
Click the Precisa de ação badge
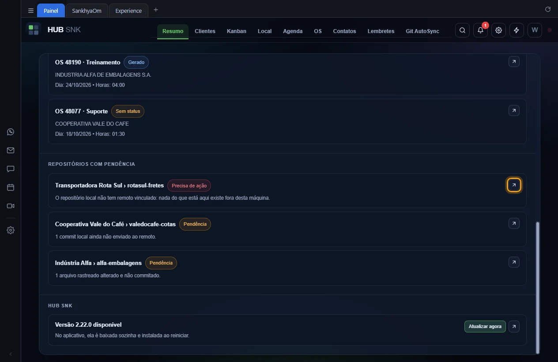click(x=189, y=186)
